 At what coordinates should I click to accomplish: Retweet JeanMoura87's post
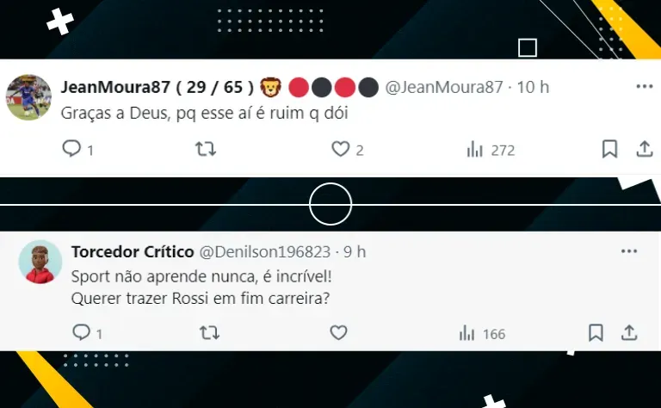206,149
